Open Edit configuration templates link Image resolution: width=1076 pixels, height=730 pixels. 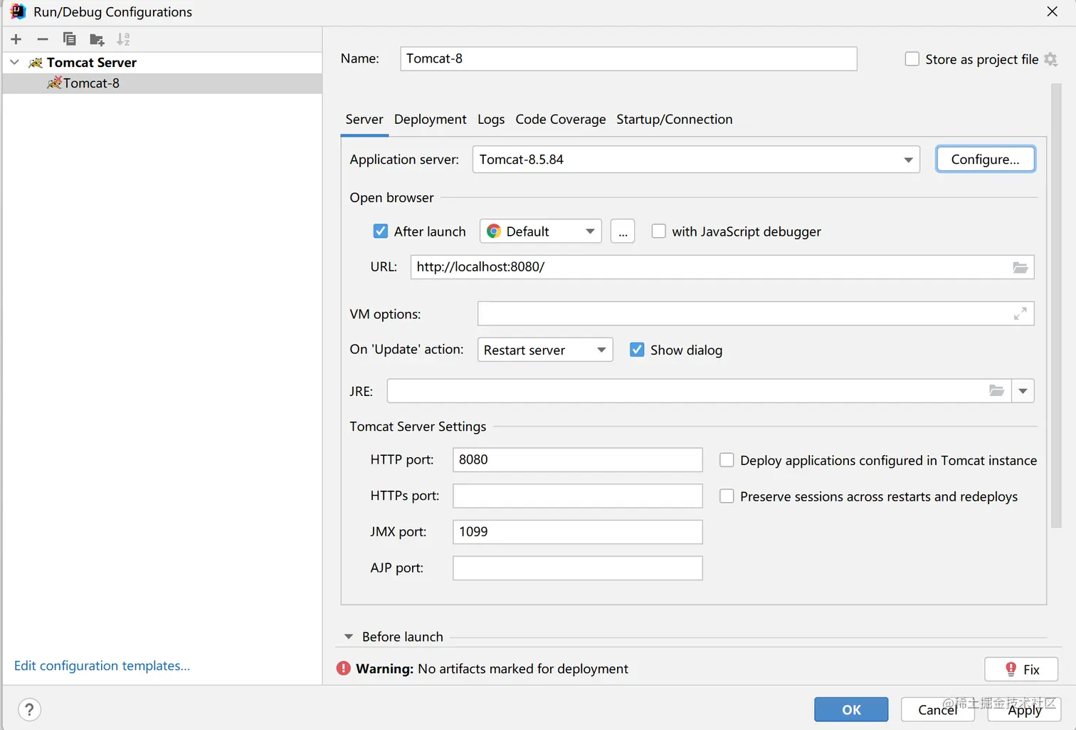click(102, 666)
